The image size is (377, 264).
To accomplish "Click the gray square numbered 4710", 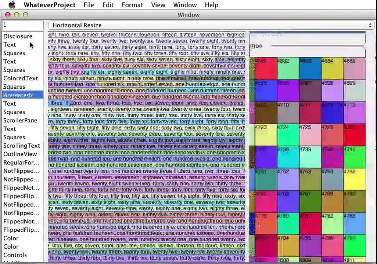I will coord(288,113).
